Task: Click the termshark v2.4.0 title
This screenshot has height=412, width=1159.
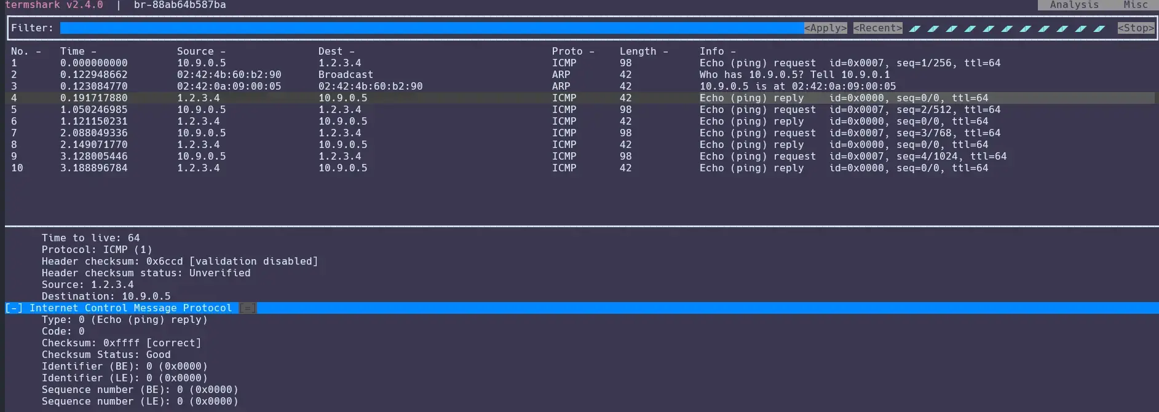Action: (x=53, y=5)
